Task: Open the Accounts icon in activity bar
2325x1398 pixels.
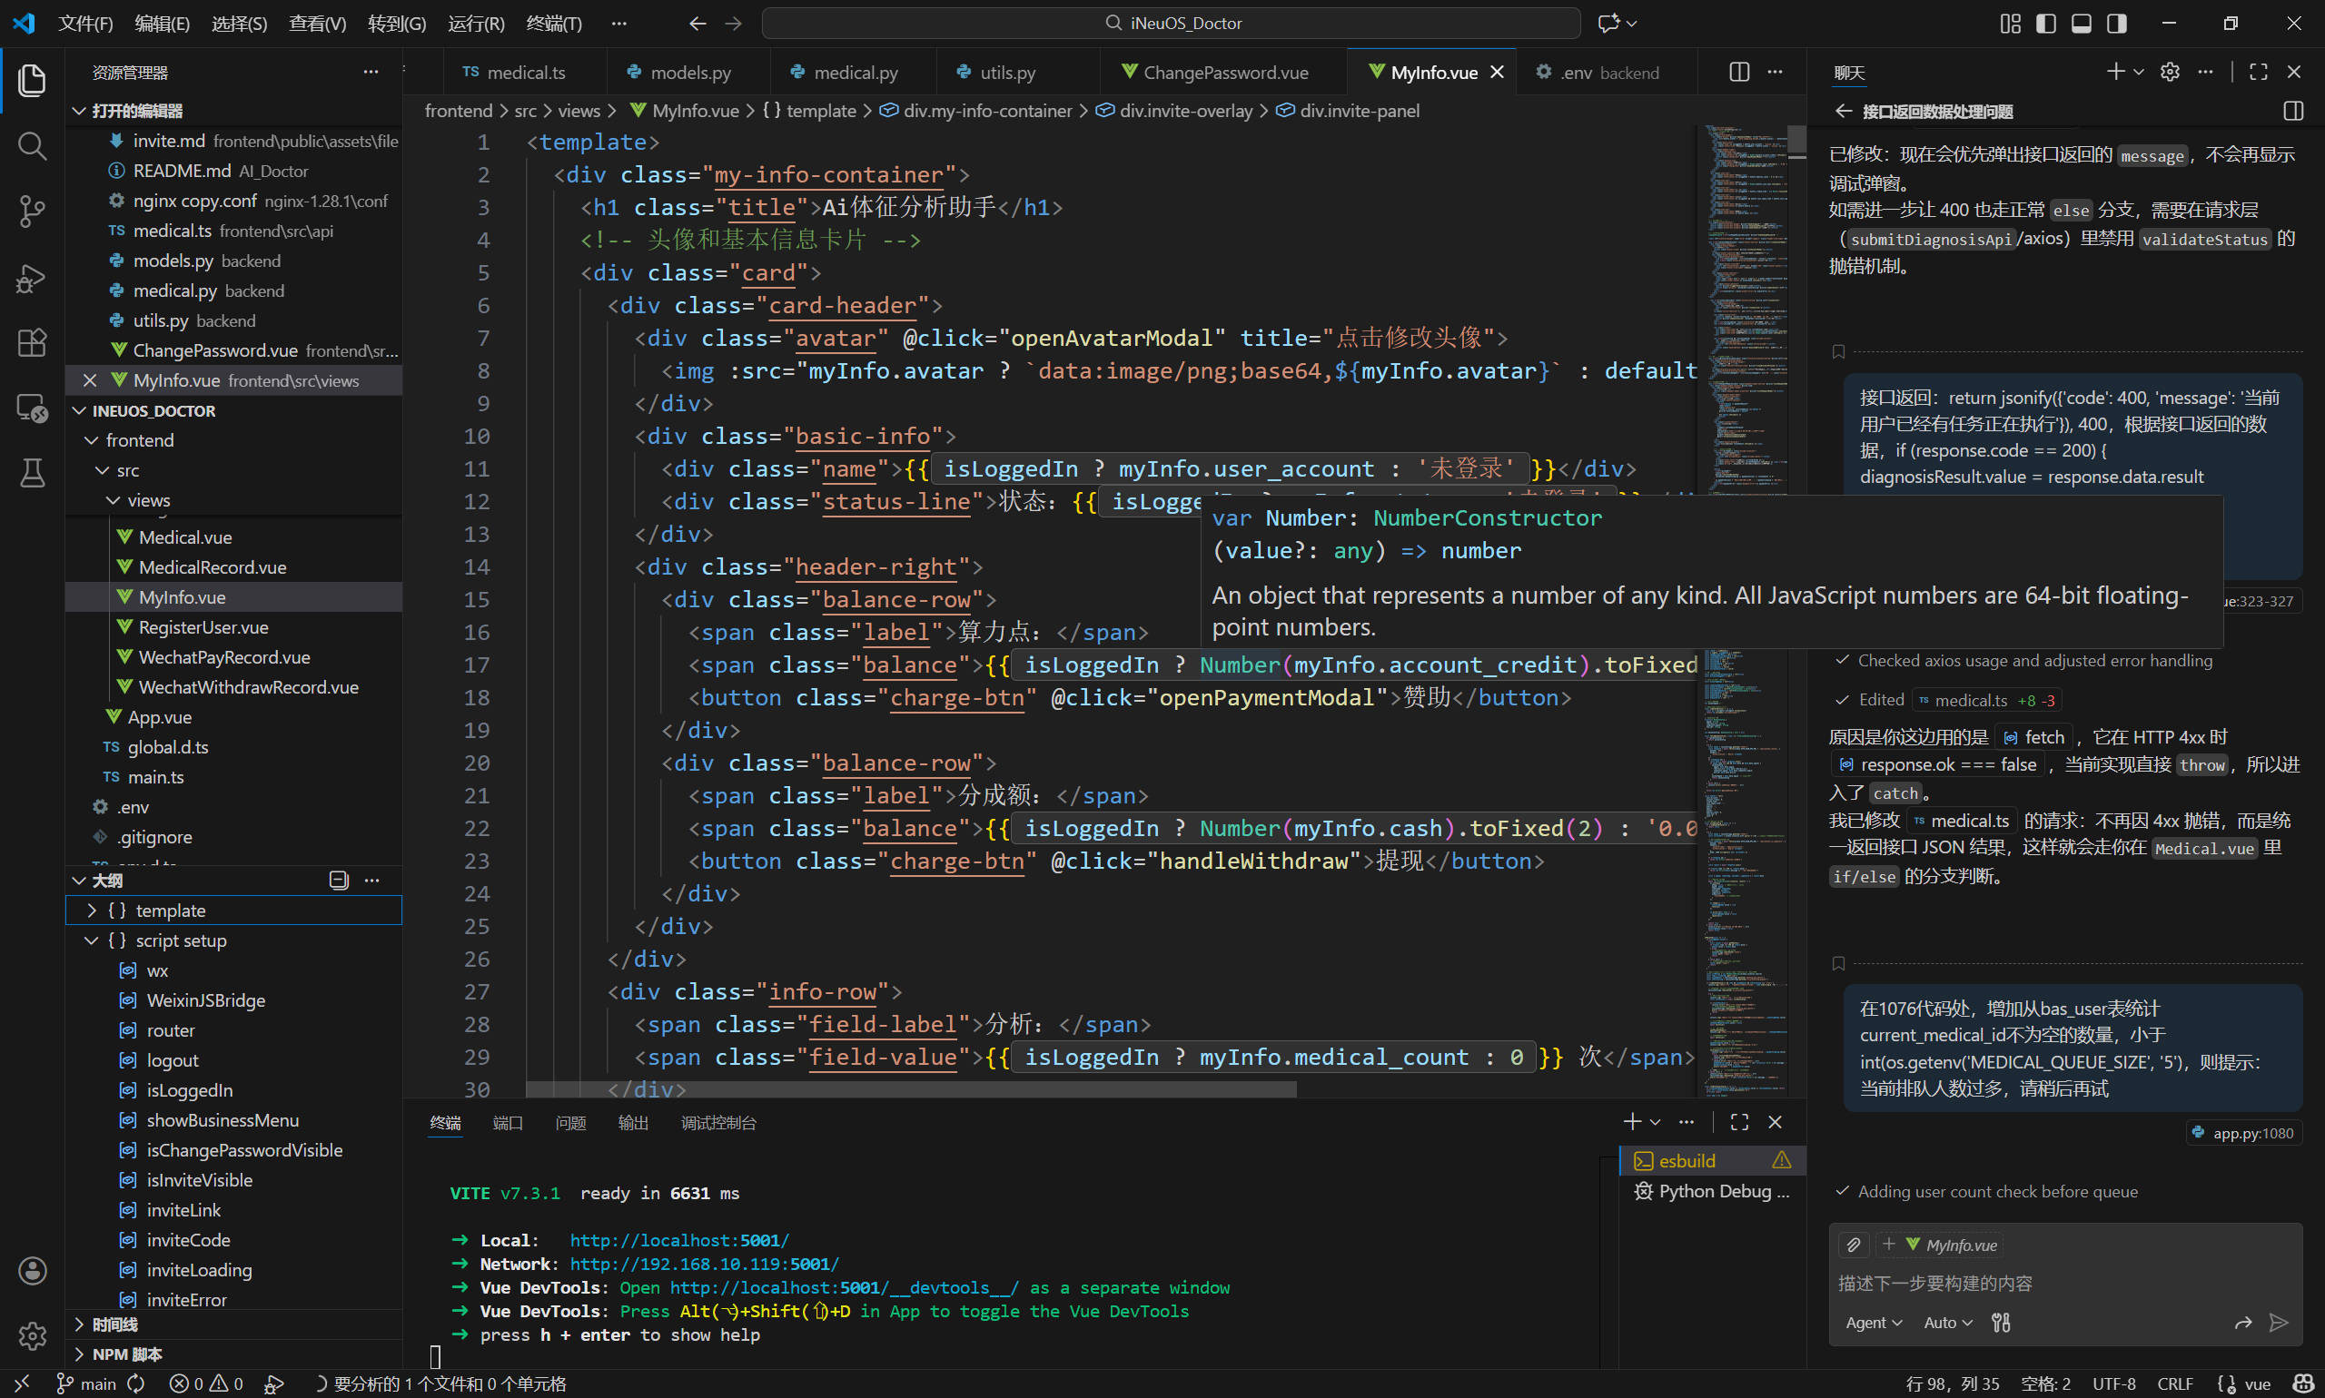Action: [32, 1270]
